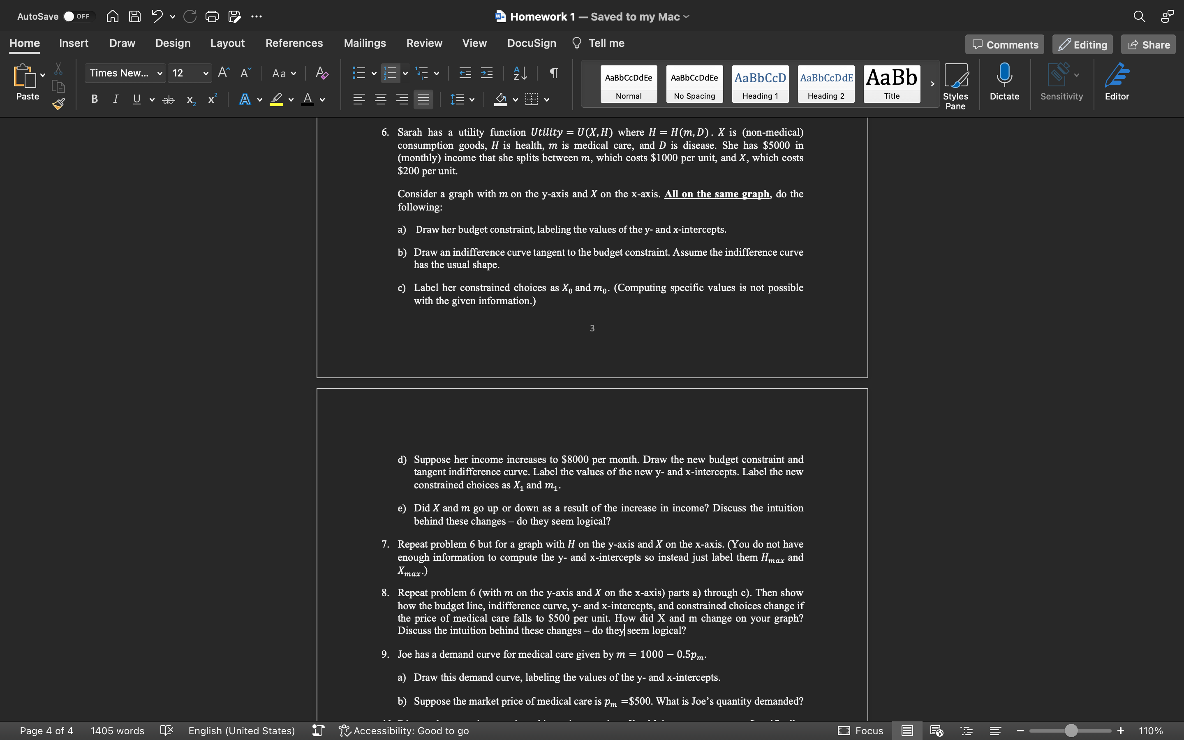Apply the Heading 1 style thumbnail
This screenshot has height=740, width=1184.
[x=760, y=84]
